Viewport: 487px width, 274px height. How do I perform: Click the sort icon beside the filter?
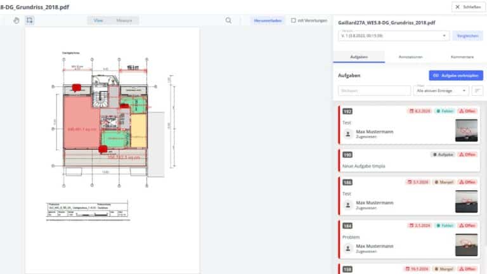[477, 91]
